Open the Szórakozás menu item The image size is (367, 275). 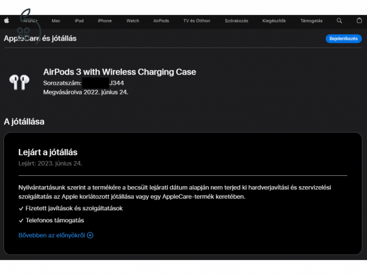[236, 21]
